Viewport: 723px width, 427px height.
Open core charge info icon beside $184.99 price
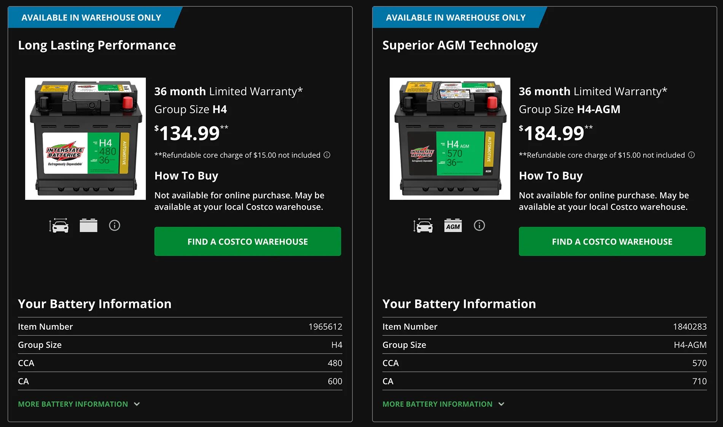point(691,155)
